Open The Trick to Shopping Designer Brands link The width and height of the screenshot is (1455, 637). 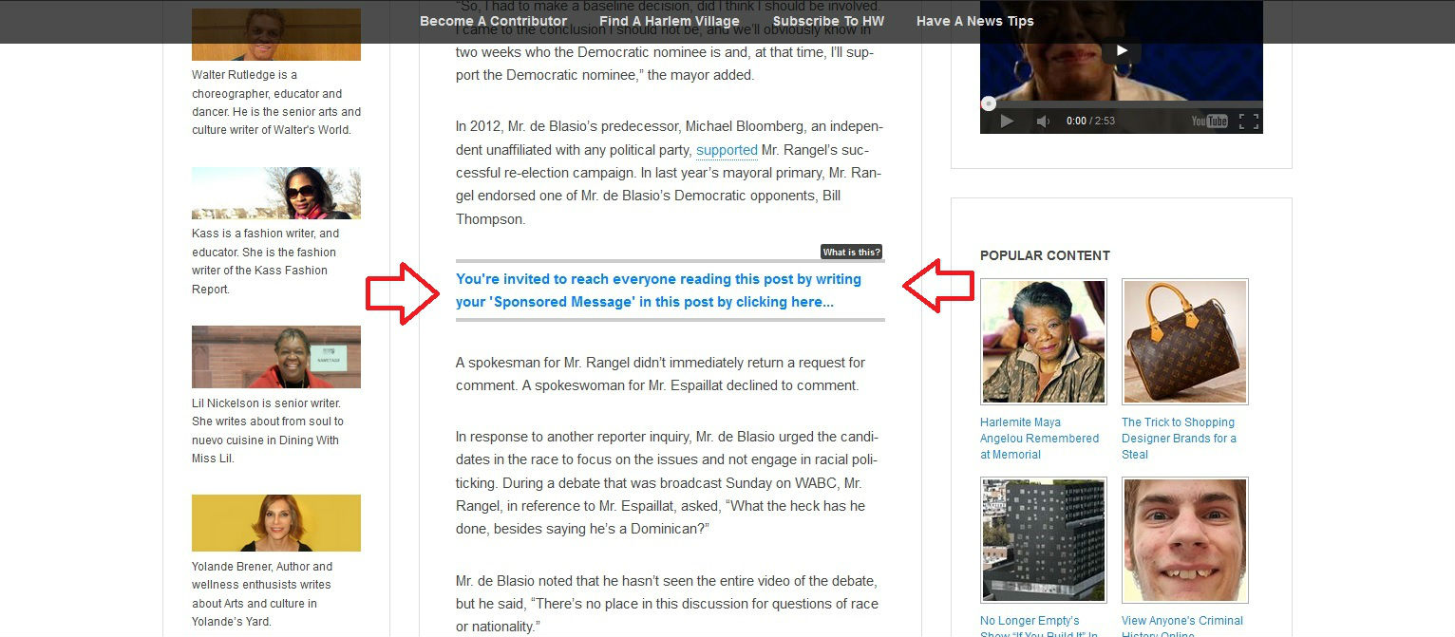coord(1179,439)
